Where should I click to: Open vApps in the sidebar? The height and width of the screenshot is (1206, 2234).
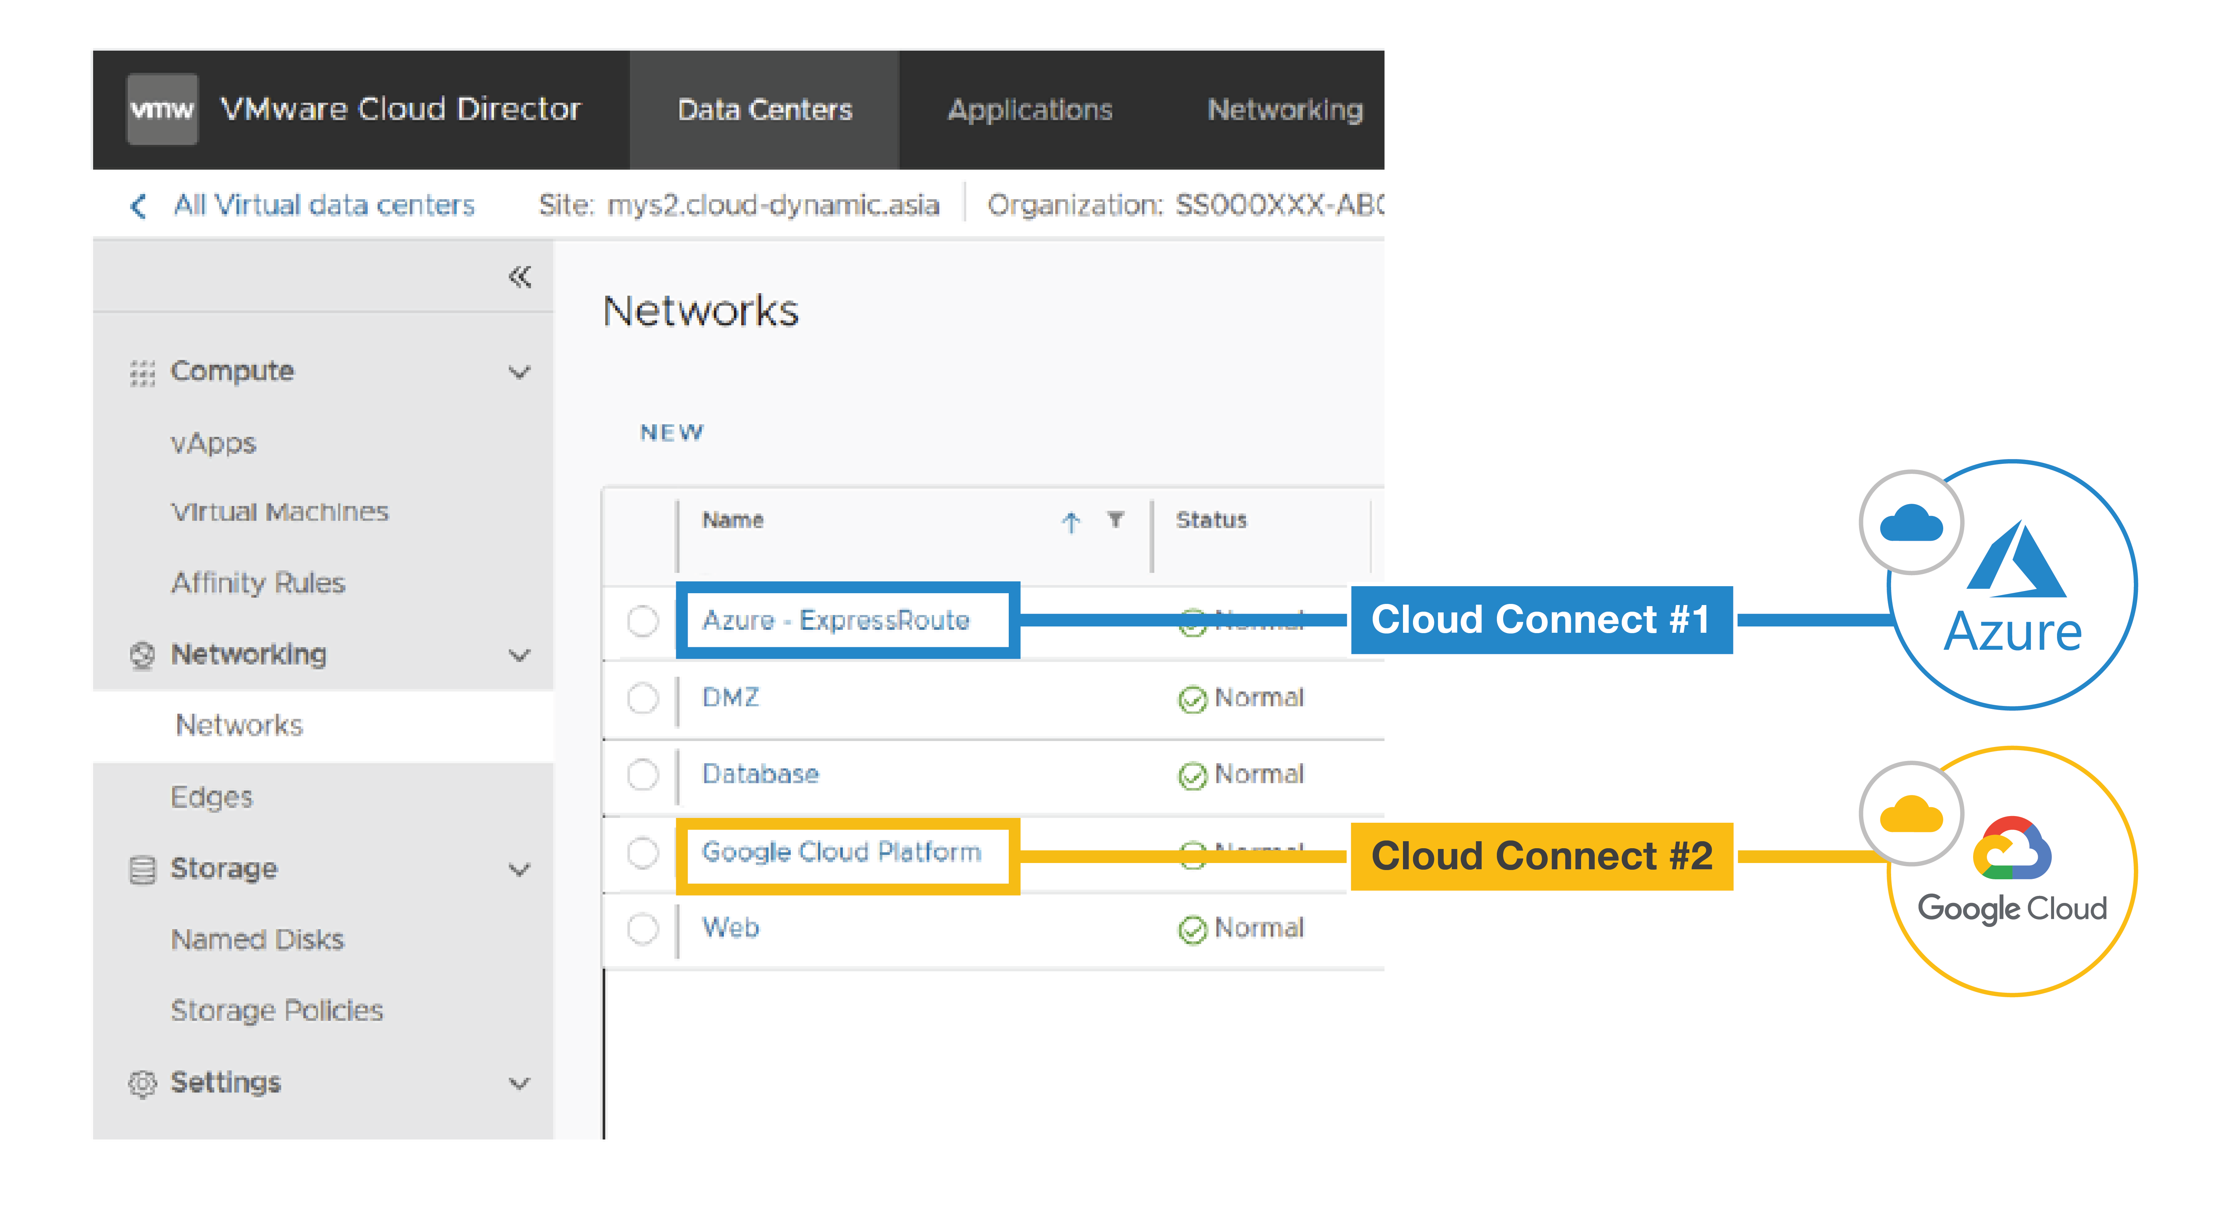(x=213, y=444)
